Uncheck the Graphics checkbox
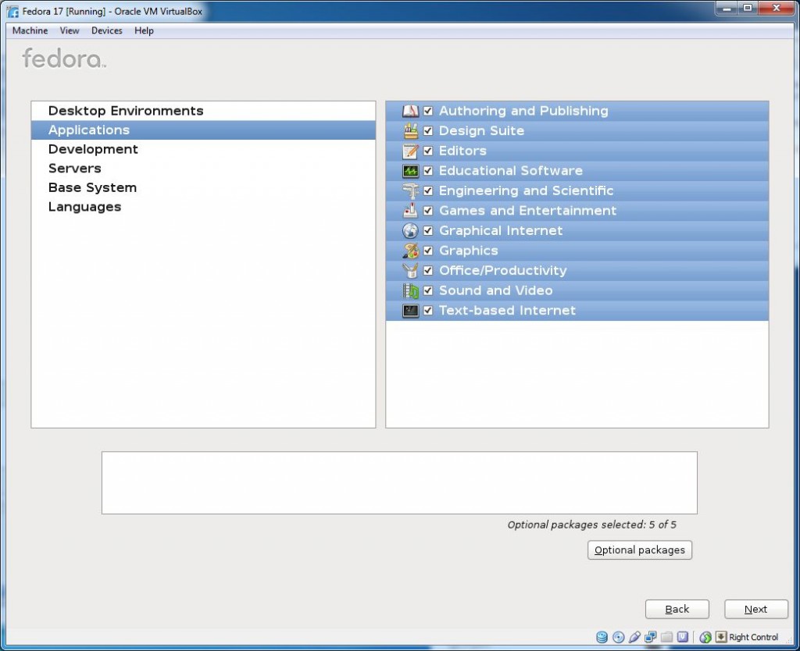 pyautogui.click(x=428, y=251)
